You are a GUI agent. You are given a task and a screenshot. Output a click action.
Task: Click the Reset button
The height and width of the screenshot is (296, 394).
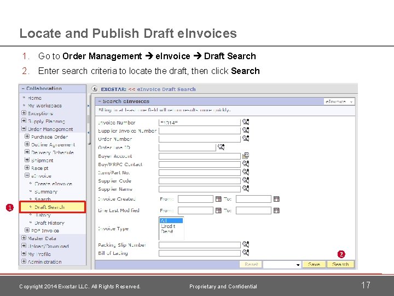pyautogui.click(x=251, y=265)
